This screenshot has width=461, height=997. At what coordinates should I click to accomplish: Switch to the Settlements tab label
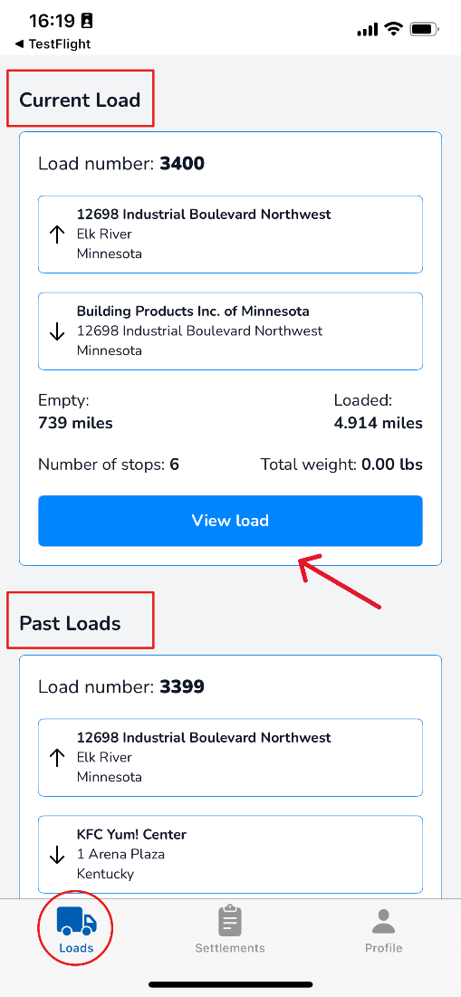[229, 948]
